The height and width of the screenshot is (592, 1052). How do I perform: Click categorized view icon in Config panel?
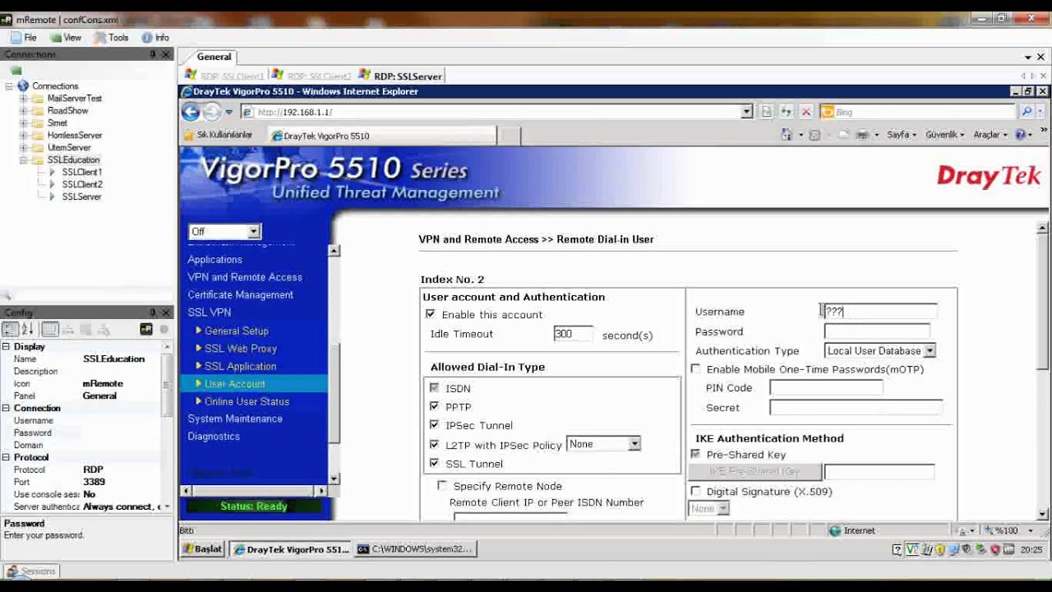[10, 330]
